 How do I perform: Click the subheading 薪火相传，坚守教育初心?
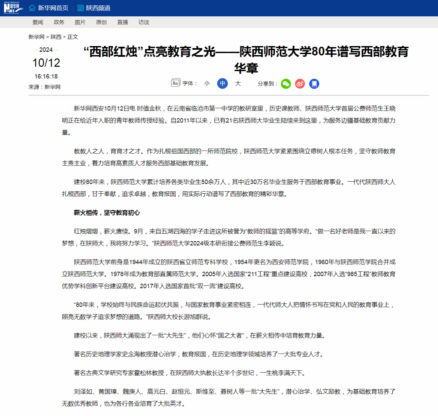tap(107, 213)
